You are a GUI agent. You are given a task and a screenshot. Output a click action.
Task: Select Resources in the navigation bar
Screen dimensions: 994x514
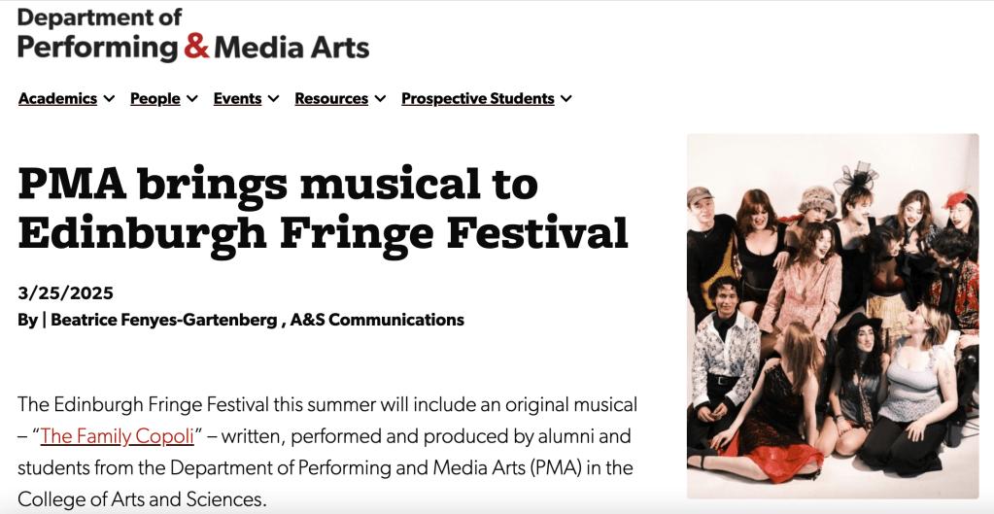pyautogui.click(x=331, y=98)
